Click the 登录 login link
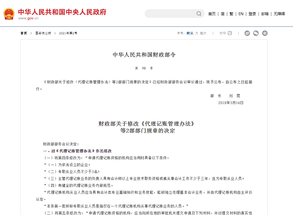The image size is (293, 215). tap(252, 14)
